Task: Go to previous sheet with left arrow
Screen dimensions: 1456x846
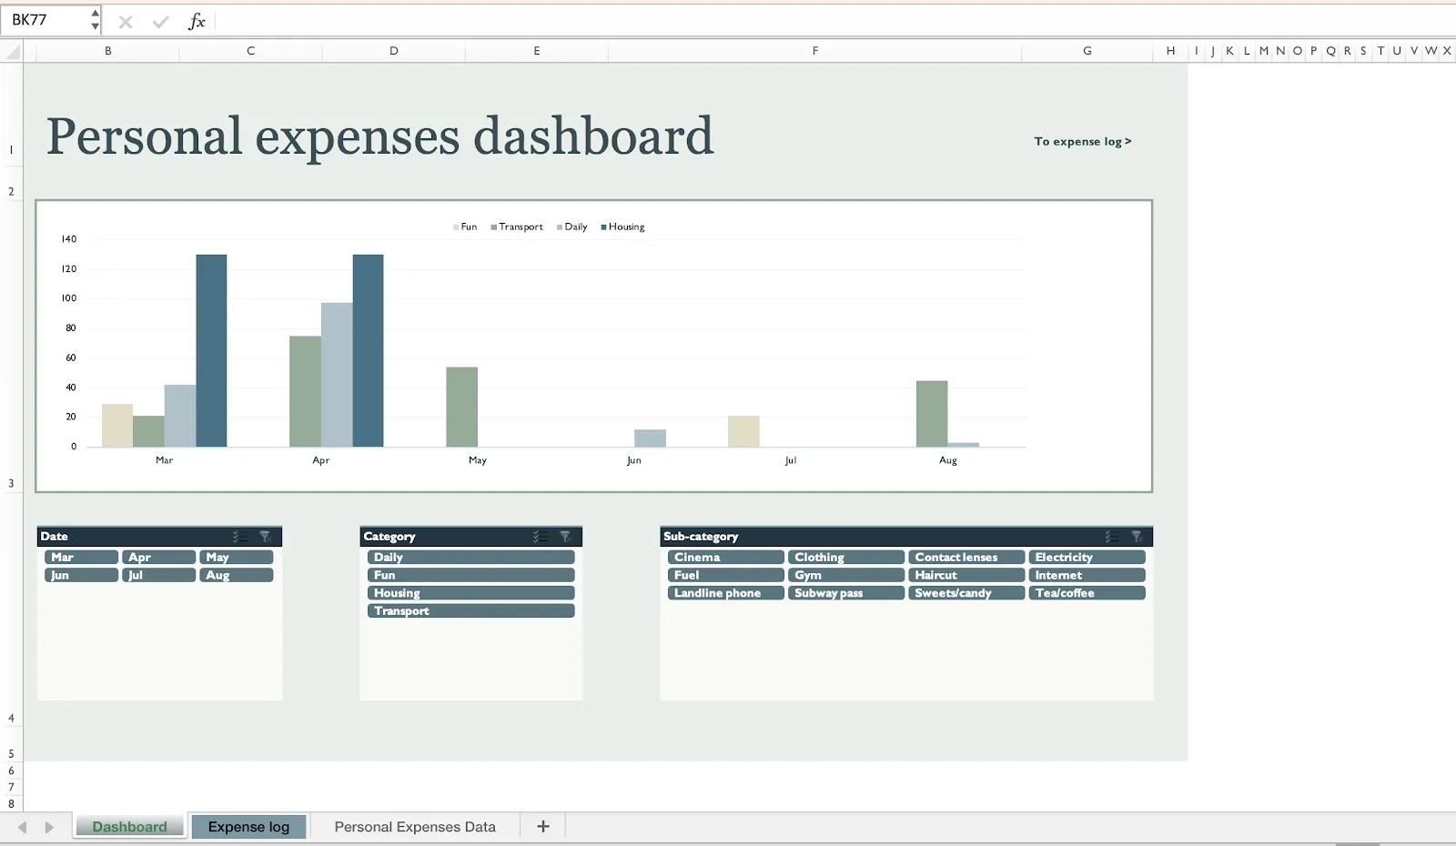Action: pyautogui.click(x=23, y=827)
